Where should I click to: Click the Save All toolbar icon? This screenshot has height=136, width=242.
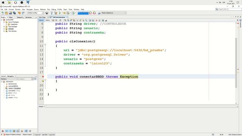(x=14, y=13)
